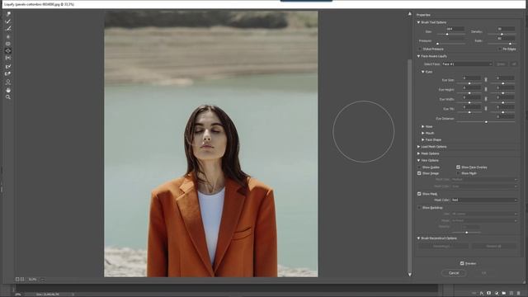Toggle the Eye Width link icon

(486, 99)
